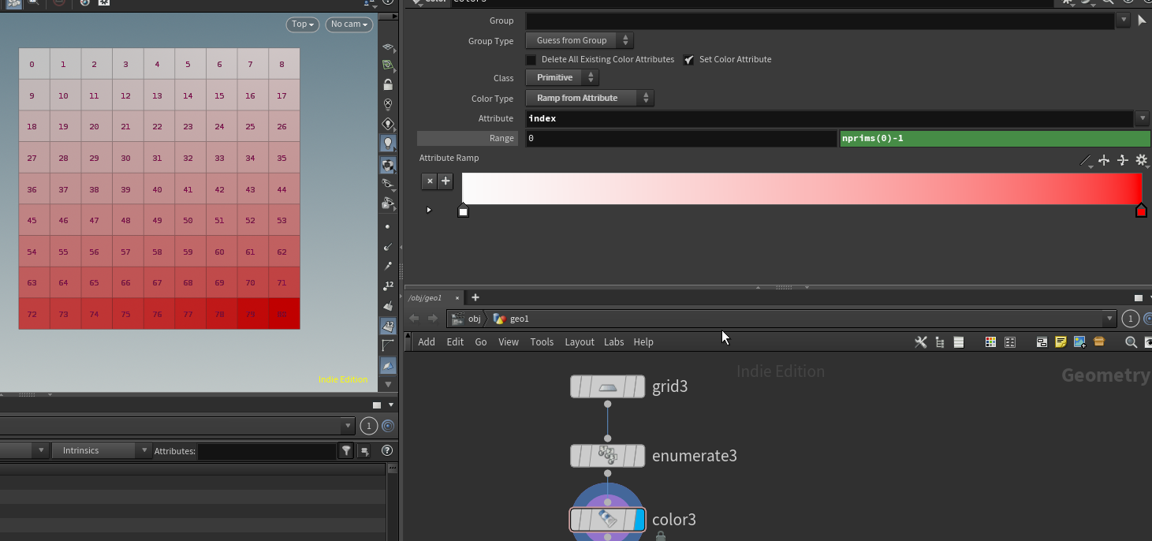The width and height of the screenshot is (1152, 541).
Task: Click the Attribute field containing index
Action: 829,118
